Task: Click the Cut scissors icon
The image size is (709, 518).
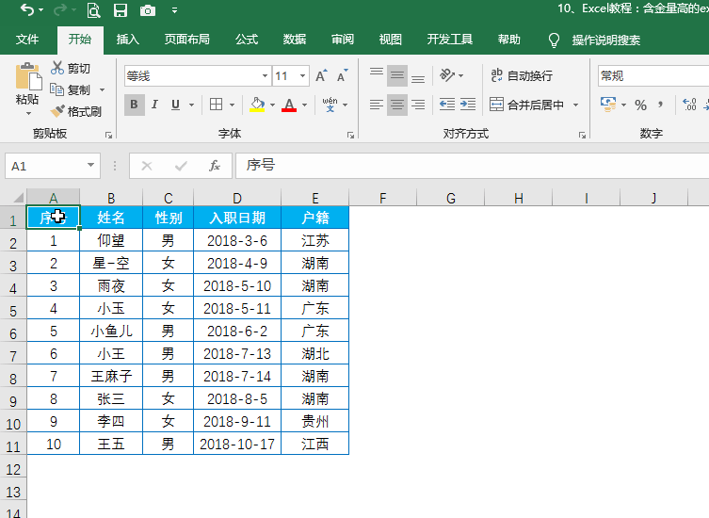Action: [57, 68]
